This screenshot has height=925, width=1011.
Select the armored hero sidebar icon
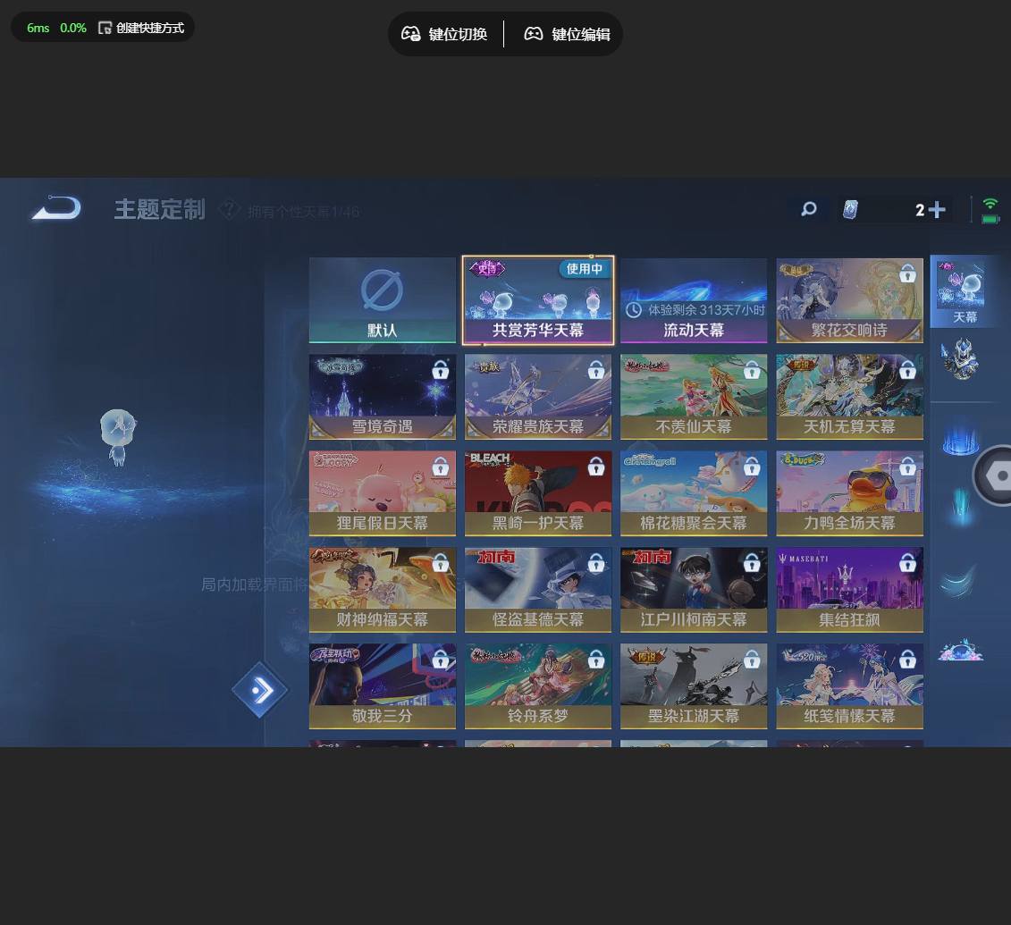pos(960,359)
